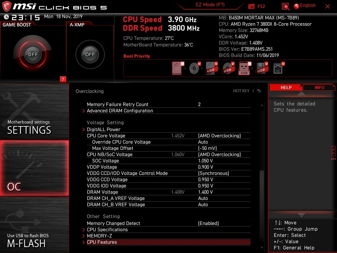This screenshot has height=253, width=337.
Task: Close the BIOS with the red X
Action: (x=327, y=7)
